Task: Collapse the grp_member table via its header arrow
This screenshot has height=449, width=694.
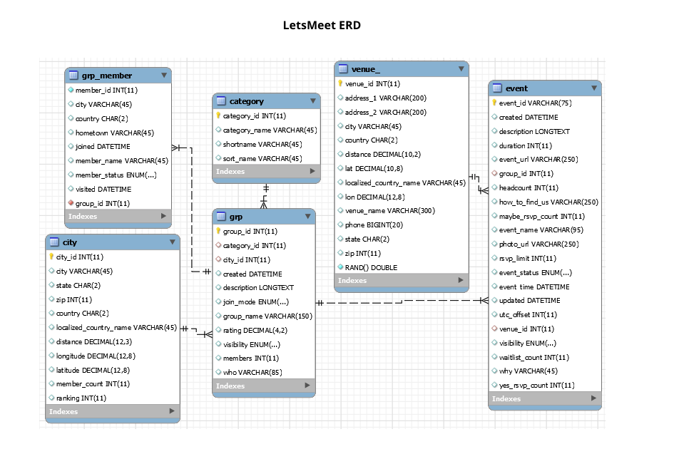Action: (165, 76)
